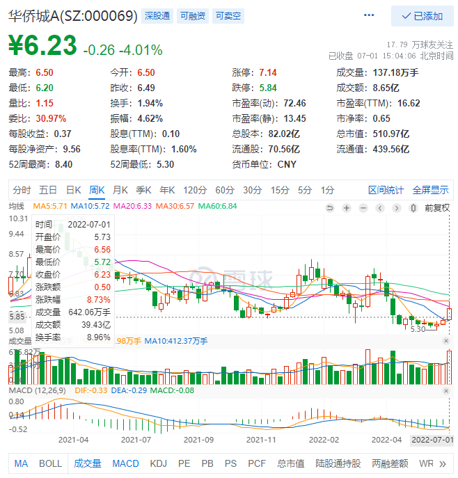Switch to 分时 chart tab
This screenshot has height=478, width=458.
coord(22,190)
